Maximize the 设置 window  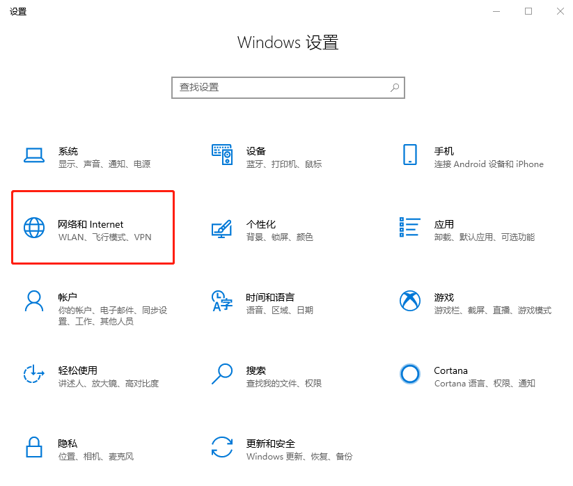tap(528, 11)
